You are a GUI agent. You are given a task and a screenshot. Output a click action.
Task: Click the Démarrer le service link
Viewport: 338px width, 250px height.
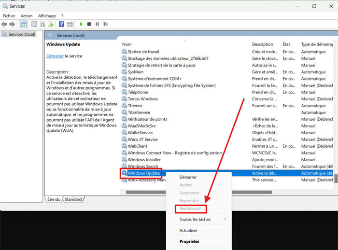(55, 56)
